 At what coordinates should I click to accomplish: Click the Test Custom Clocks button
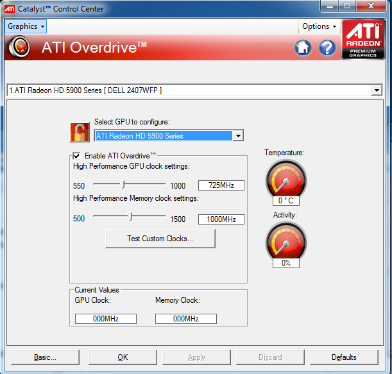pyautogui.click(x=160, y=239)
